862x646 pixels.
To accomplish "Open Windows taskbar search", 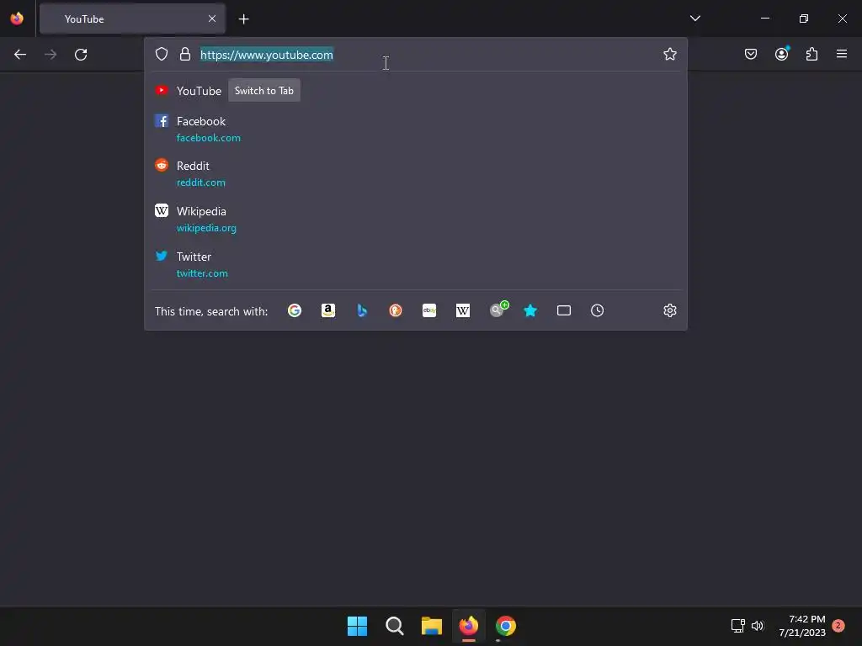I will 394,626.
